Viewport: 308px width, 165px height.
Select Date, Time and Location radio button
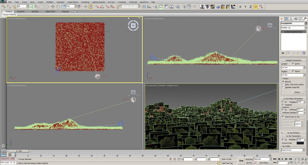coord(283,84)
